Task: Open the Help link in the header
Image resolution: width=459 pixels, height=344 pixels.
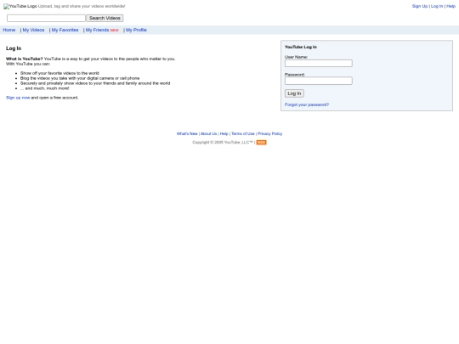Action: coord(450,6)
